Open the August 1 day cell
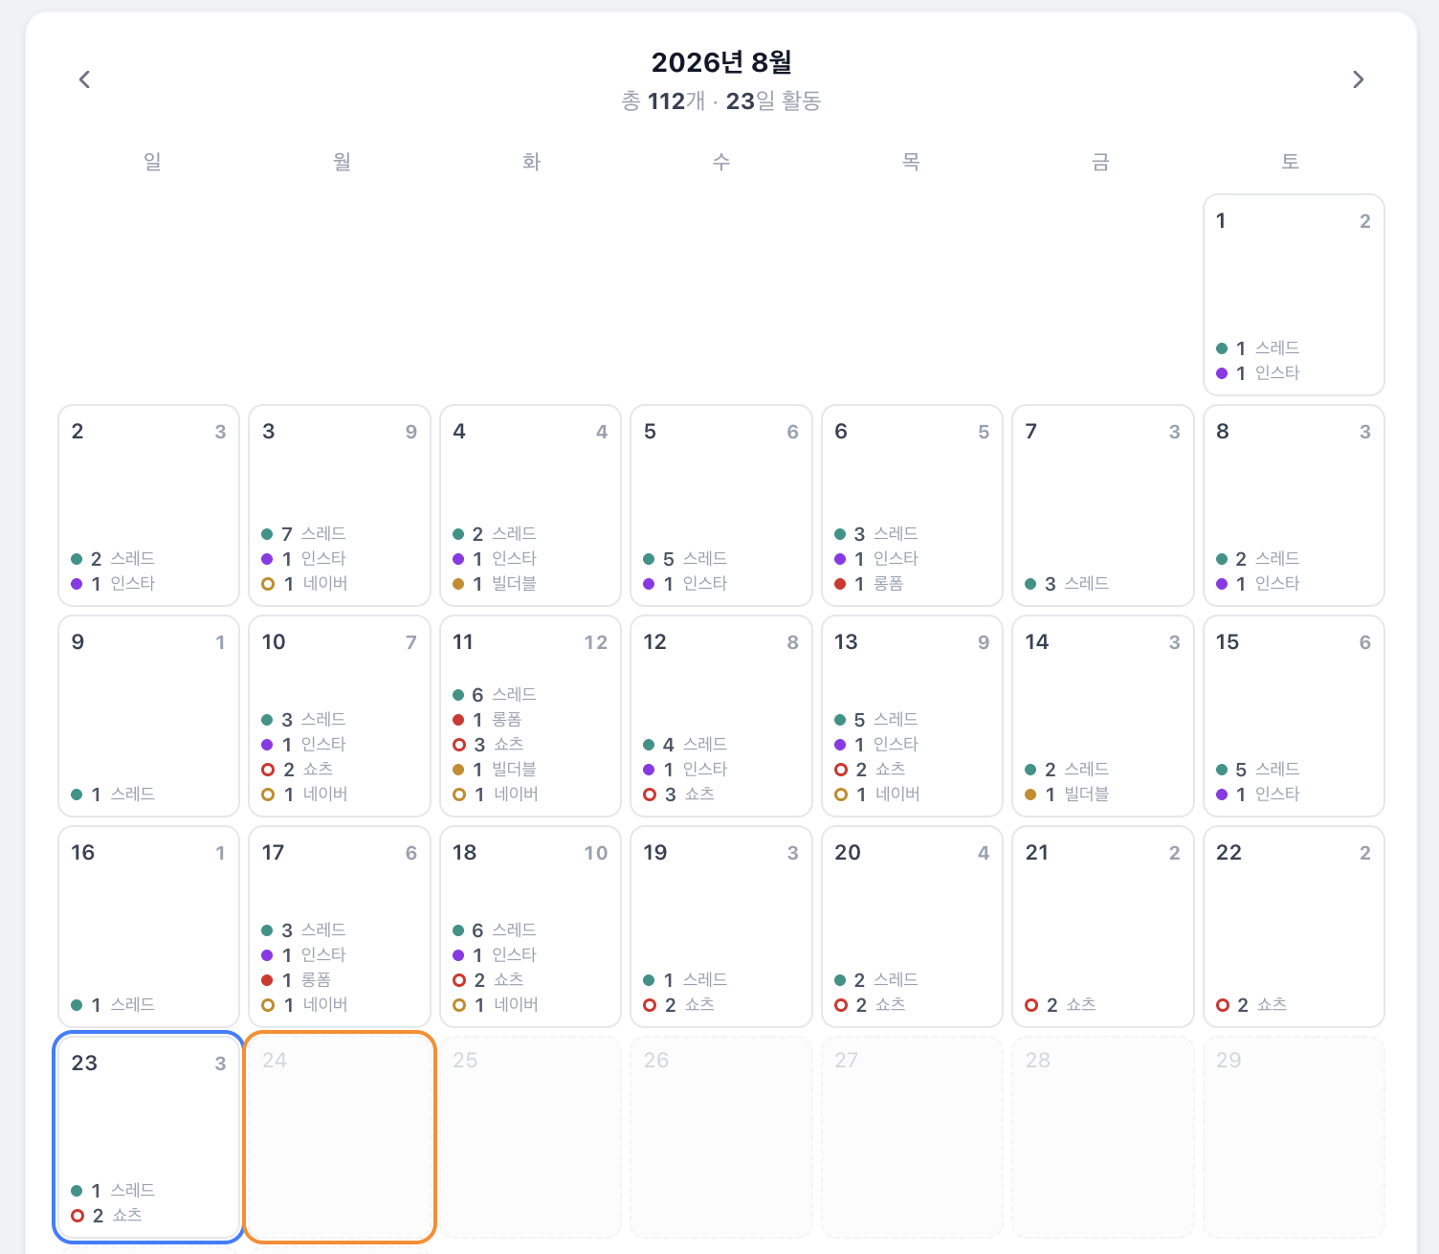 pyautogui.click(x=1294, y=295)
